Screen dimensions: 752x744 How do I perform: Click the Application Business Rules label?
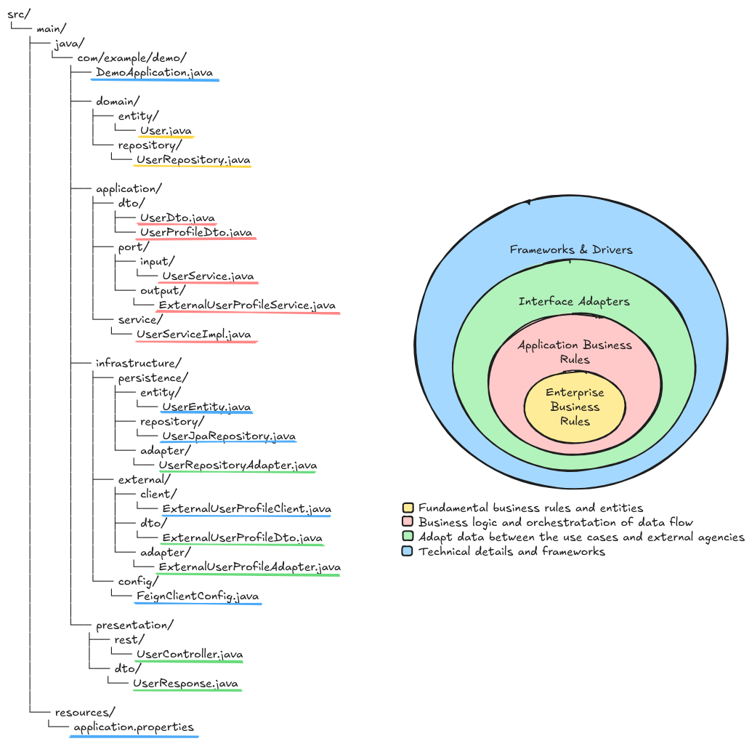coord(575,352)
